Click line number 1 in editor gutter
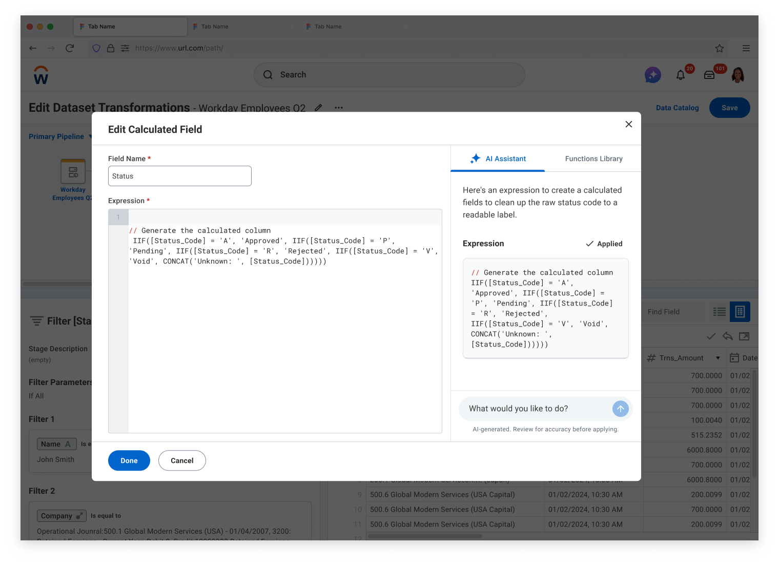This screenshot has width=779, height=566. click(x=118, y=217)
